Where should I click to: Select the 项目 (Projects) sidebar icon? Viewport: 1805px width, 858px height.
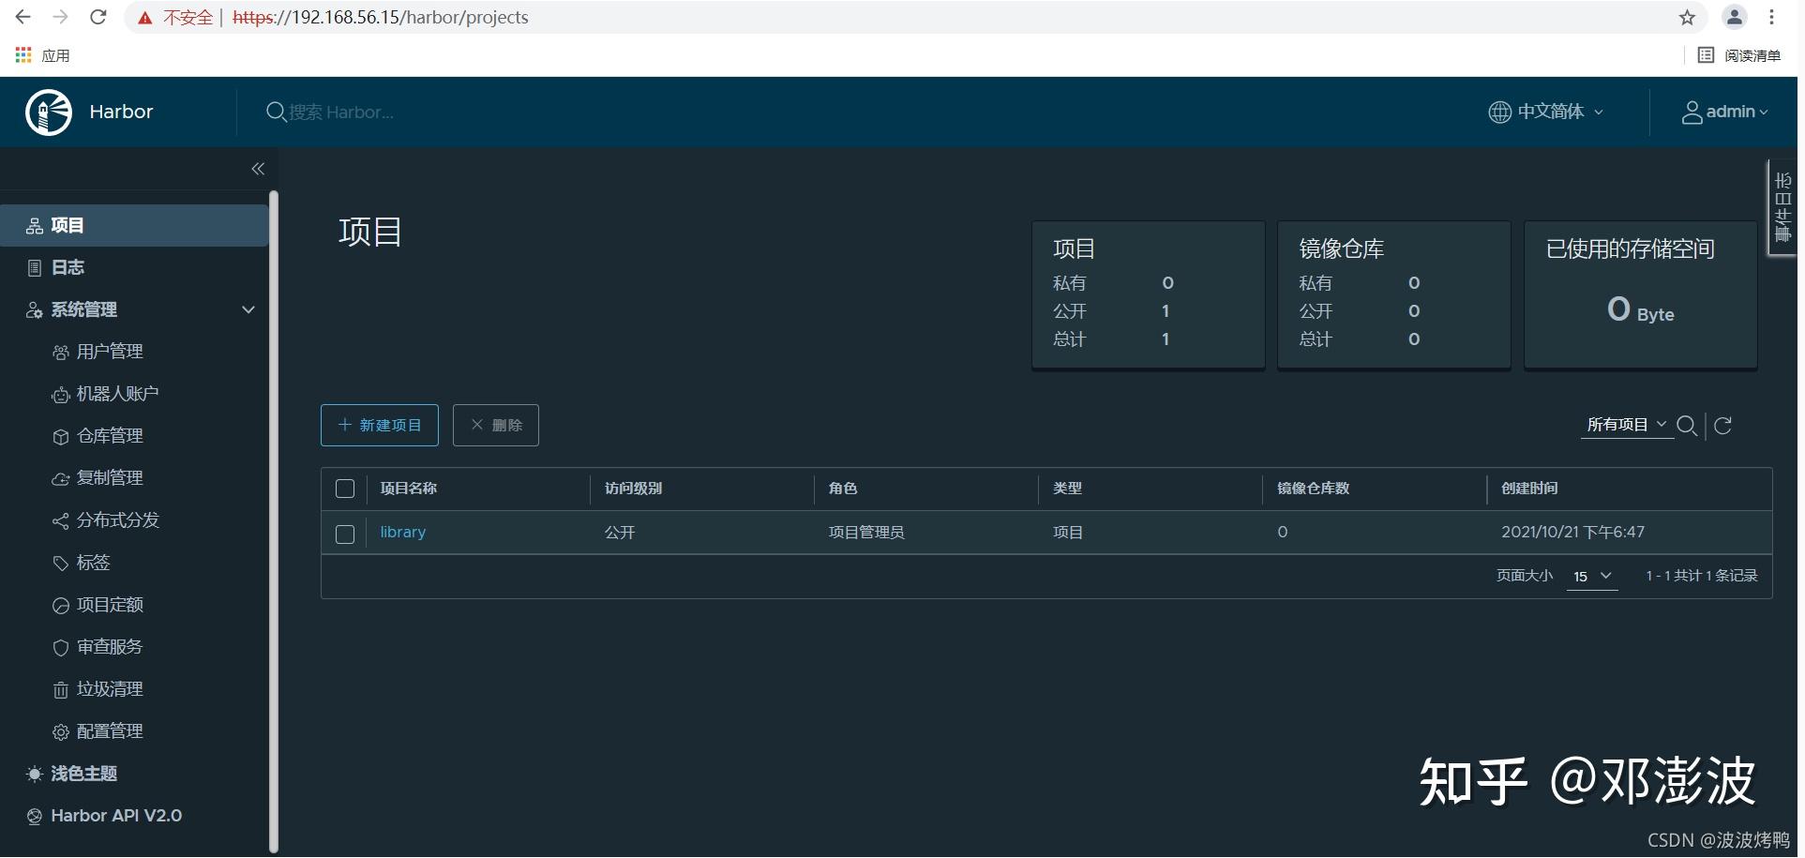[x=34, y=225]
